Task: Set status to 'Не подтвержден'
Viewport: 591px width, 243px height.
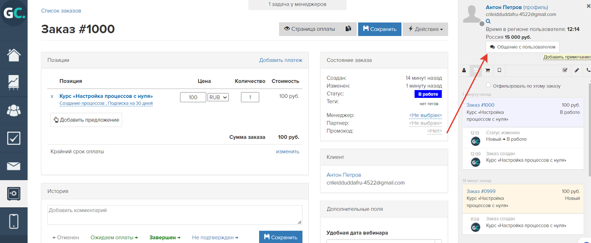Action: 215,238
